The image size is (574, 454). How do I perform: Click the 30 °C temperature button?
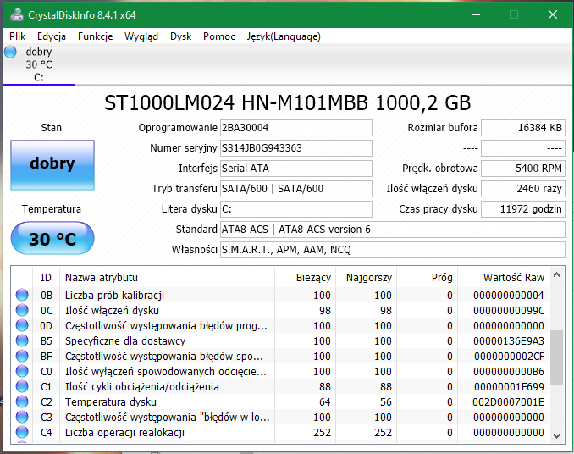(x=52, y=238)
